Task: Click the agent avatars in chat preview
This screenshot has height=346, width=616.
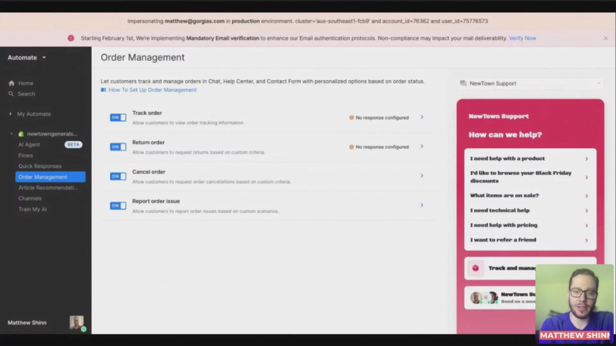Action: (484, 298)
